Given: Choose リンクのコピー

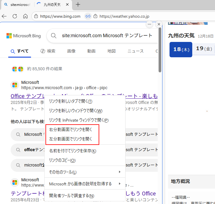Looking at the screenshot, I should [x=85, y=160].
